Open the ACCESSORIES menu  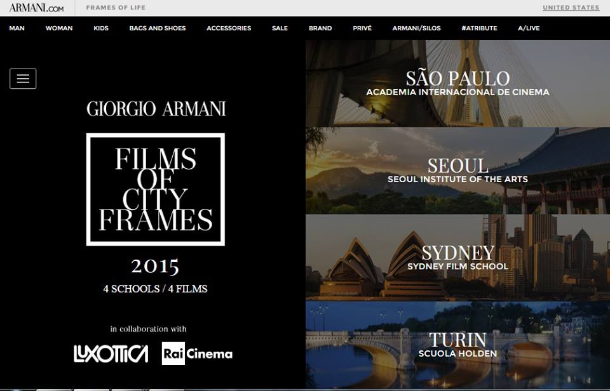(x=229, y=28)
